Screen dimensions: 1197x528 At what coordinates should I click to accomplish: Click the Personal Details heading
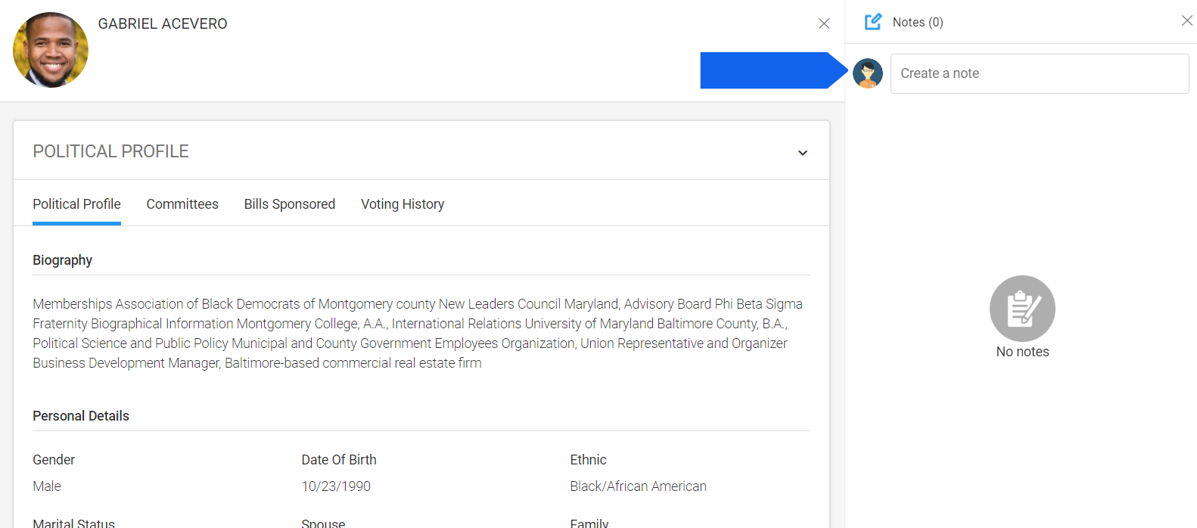pos(81,416)
